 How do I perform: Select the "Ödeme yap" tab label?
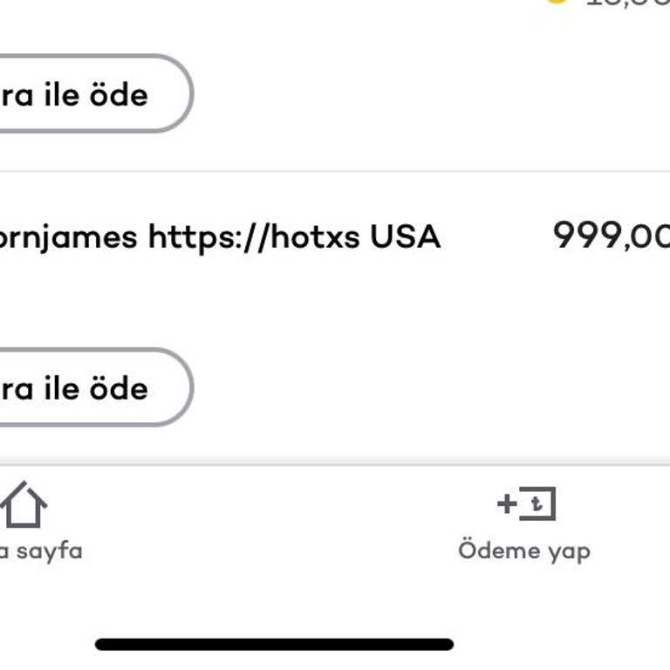[524, 550]
